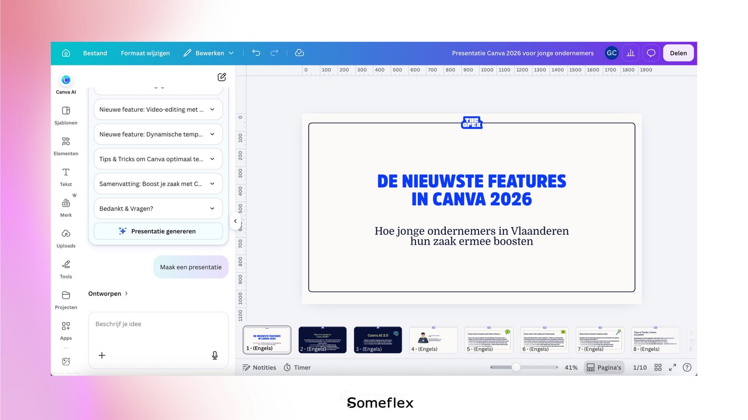The height and width of the screenshot is (420, 748).
Task: Open the Projecten folder panel
Action: [x=66, y=300]
